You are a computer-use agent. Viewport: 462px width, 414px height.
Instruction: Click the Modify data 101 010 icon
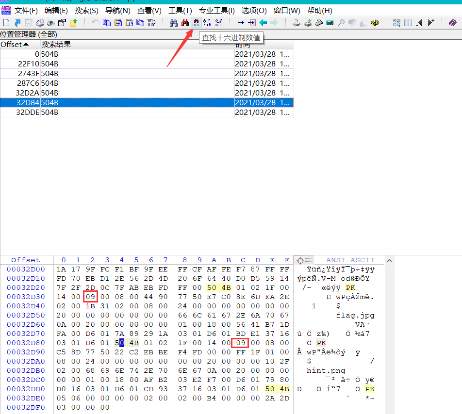[x=151, y=23]
